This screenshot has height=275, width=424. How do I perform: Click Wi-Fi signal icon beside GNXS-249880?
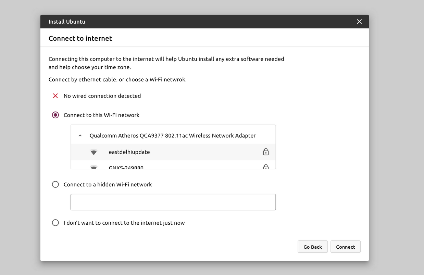(93, 167)
